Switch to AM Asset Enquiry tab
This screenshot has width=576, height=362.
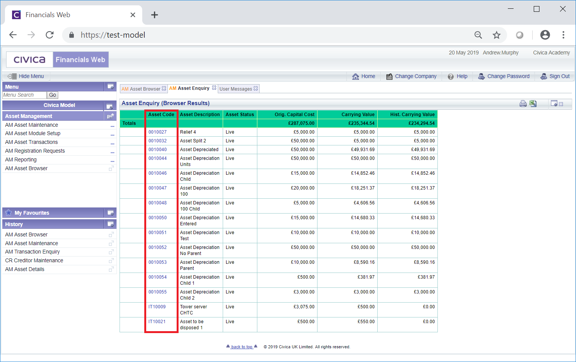coord(190,88)
